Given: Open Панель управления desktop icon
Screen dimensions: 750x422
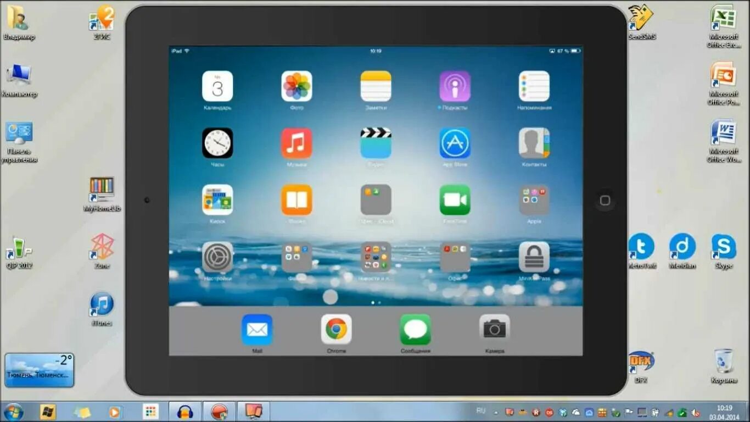Looking at the screenshot, I should pos(19,142).
